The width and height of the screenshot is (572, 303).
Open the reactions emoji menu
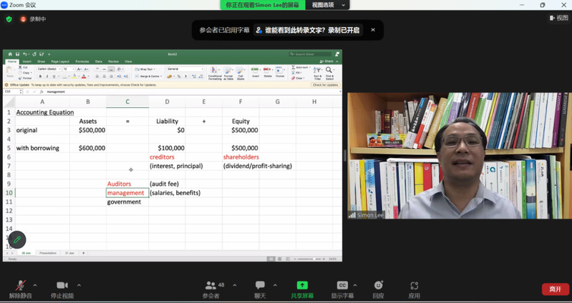coord(378,285)
